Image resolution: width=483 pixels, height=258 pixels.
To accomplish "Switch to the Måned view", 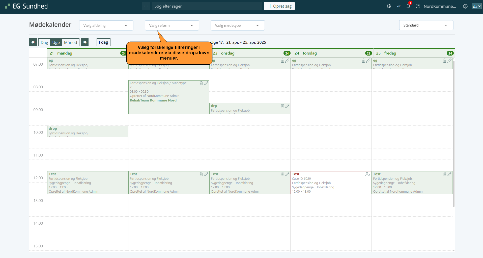I will [x=70, y=42].
